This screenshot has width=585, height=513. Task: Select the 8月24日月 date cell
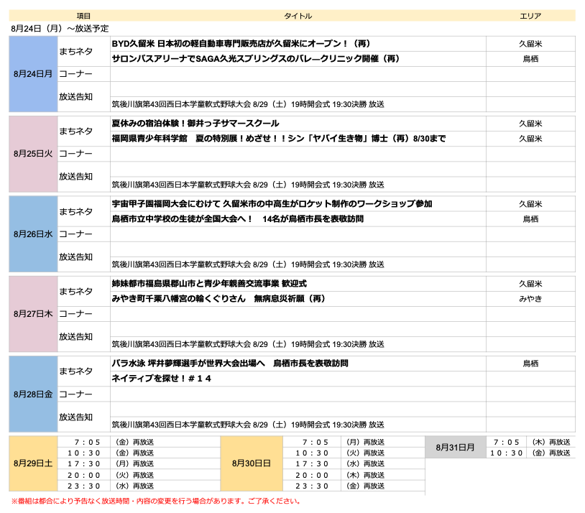[33, 74]
